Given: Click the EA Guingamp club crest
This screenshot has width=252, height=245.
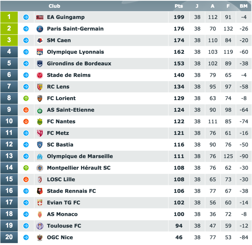Looking at the screenshot, I should [x=40, y=17].
